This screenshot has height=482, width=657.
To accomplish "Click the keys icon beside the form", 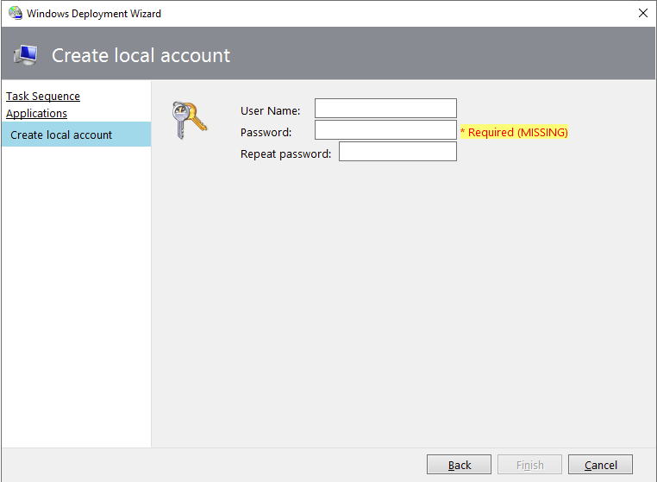I will coord(189,120).
